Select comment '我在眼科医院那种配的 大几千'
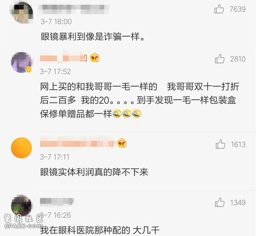This screenshot has width=256, height=236. [100, 230]
